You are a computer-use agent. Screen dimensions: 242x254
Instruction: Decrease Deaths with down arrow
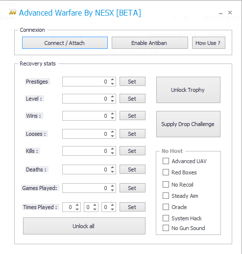(112, 171)
